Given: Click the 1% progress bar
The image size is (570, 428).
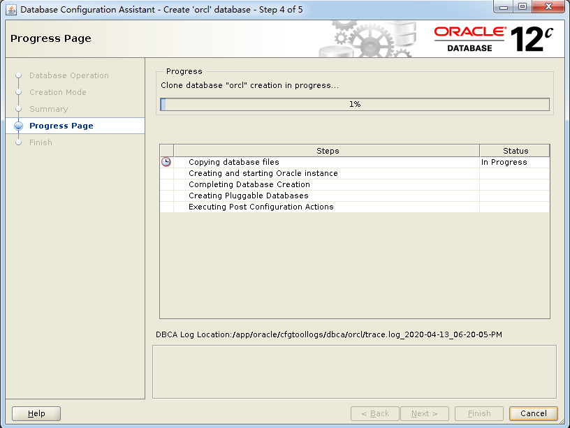Looking at the screenshot, I should coord(355,104).
